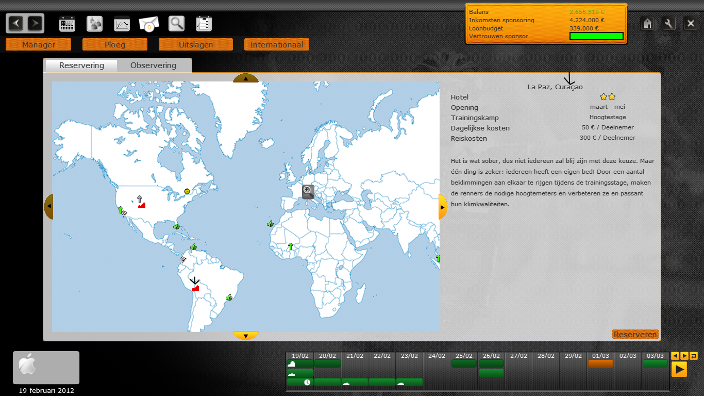The height and width of the screenshot is (396, 704).
Task: Click the orange event on 01/03
Action: pyautogui.click(x=600, y=364)
